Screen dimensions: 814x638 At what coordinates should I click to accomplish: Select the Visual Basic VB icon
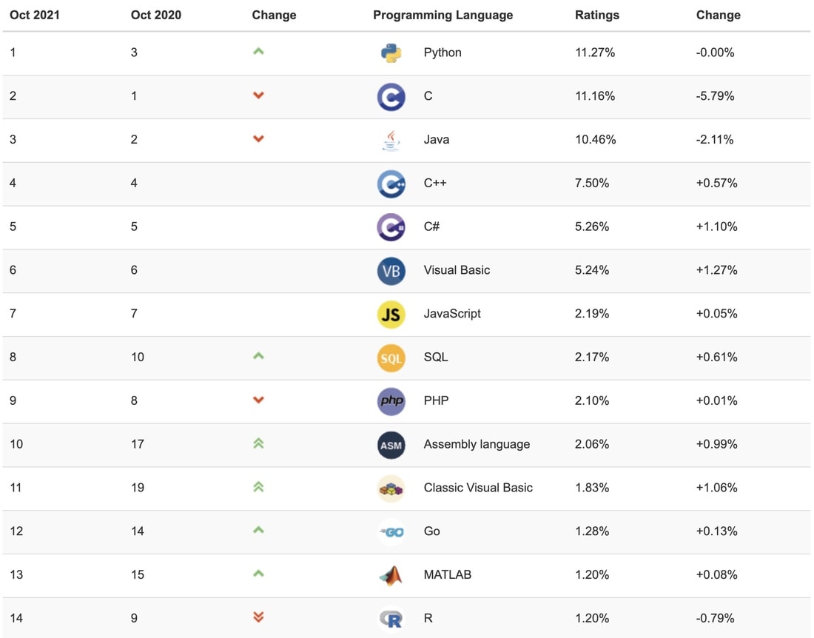[x=391, y=271]
